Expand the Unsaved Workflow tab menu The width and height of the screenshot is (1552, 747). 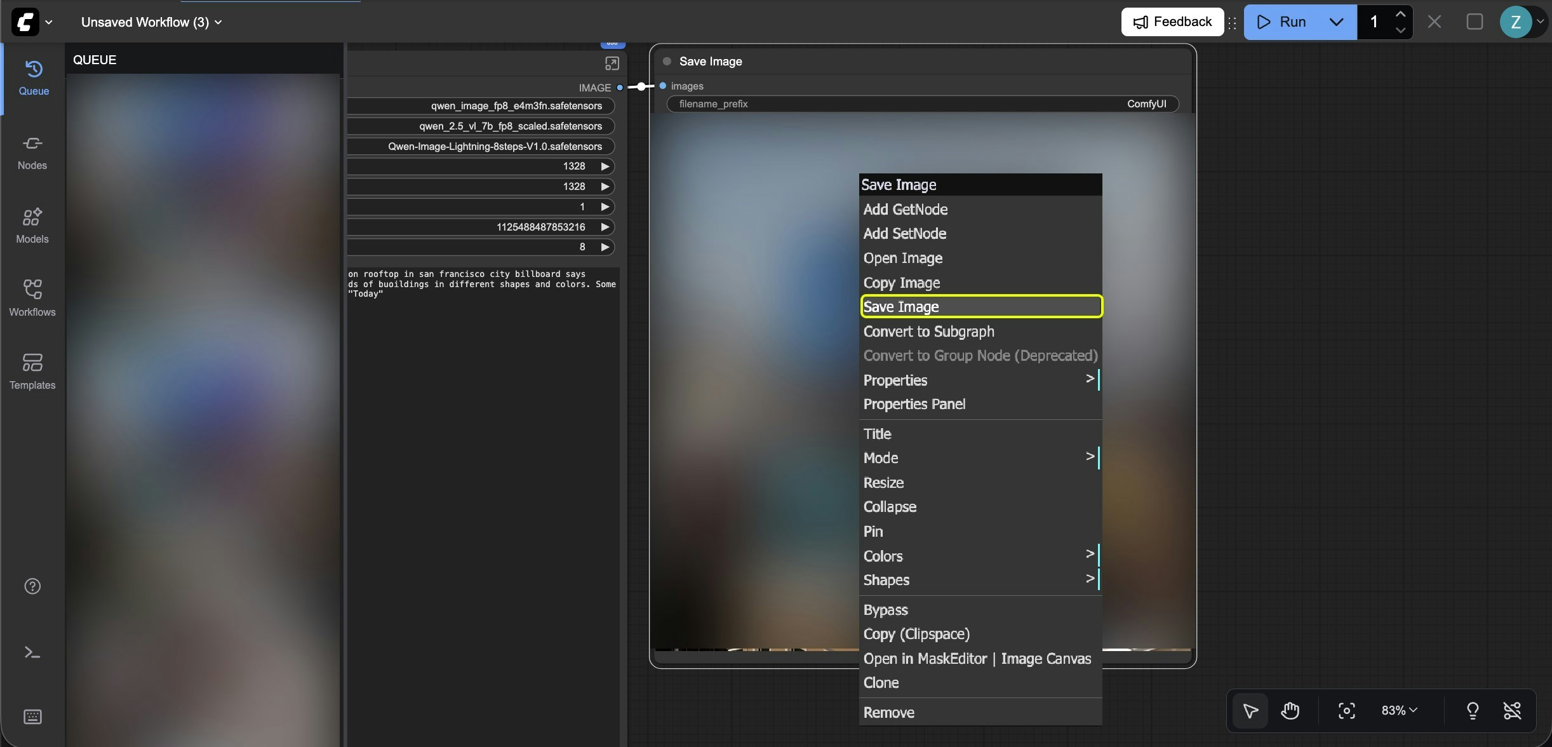pyautogui.click(x=219, y=22)
